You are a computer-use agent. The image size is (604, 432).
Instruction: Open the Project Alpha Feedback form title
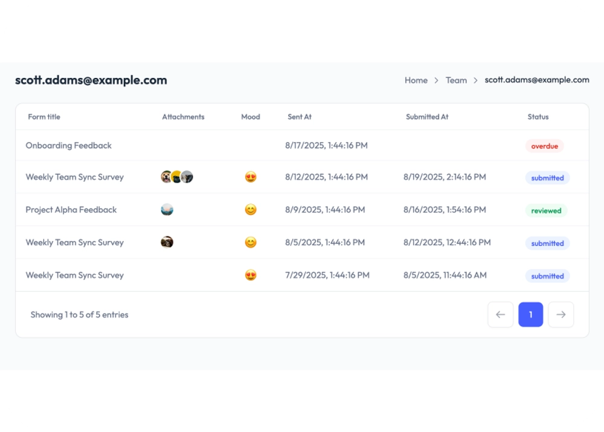pyautogui.click(x=71, y=210)
